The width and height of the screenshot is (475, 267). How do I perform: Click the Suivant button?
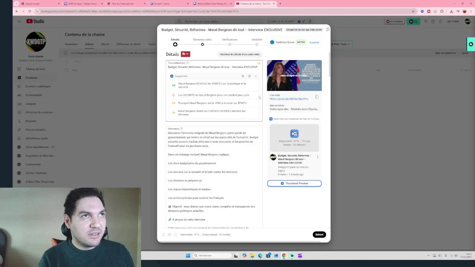tap(319, 234)
